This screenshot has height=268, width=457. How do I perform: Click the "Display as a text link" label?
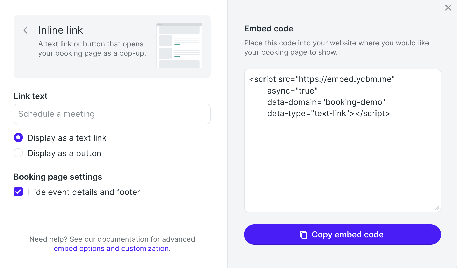tap(67, 138)
